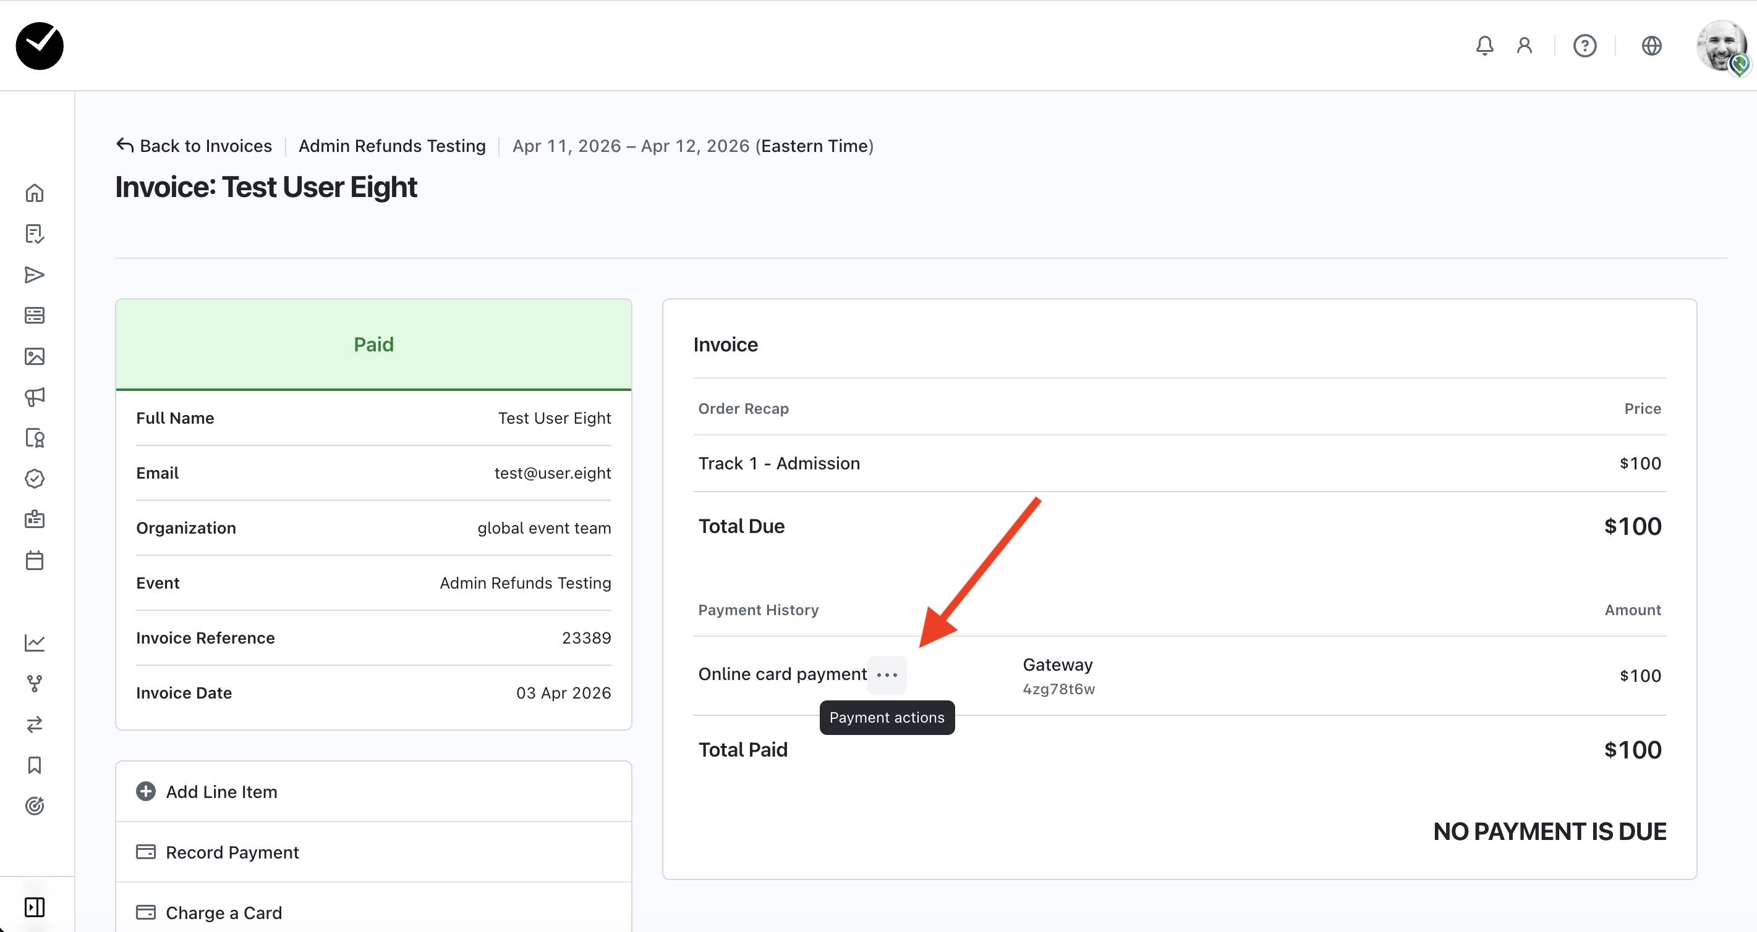Open Payment actions three-dot menu
The height and width of the screenshot is (932, 1757).
[x=887, y=675]
